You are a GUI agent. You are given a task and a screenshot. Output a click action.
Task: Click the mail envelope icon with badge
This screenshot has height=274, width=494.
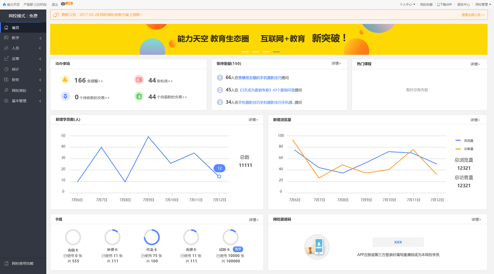tap(63, 4)
